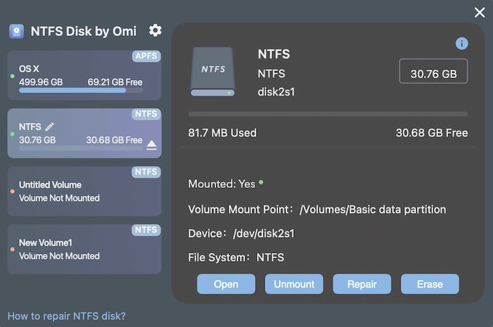Click 'disk2s1' under the NTFS heading
This screenshot has width=493, height=327.
(276, 92)
